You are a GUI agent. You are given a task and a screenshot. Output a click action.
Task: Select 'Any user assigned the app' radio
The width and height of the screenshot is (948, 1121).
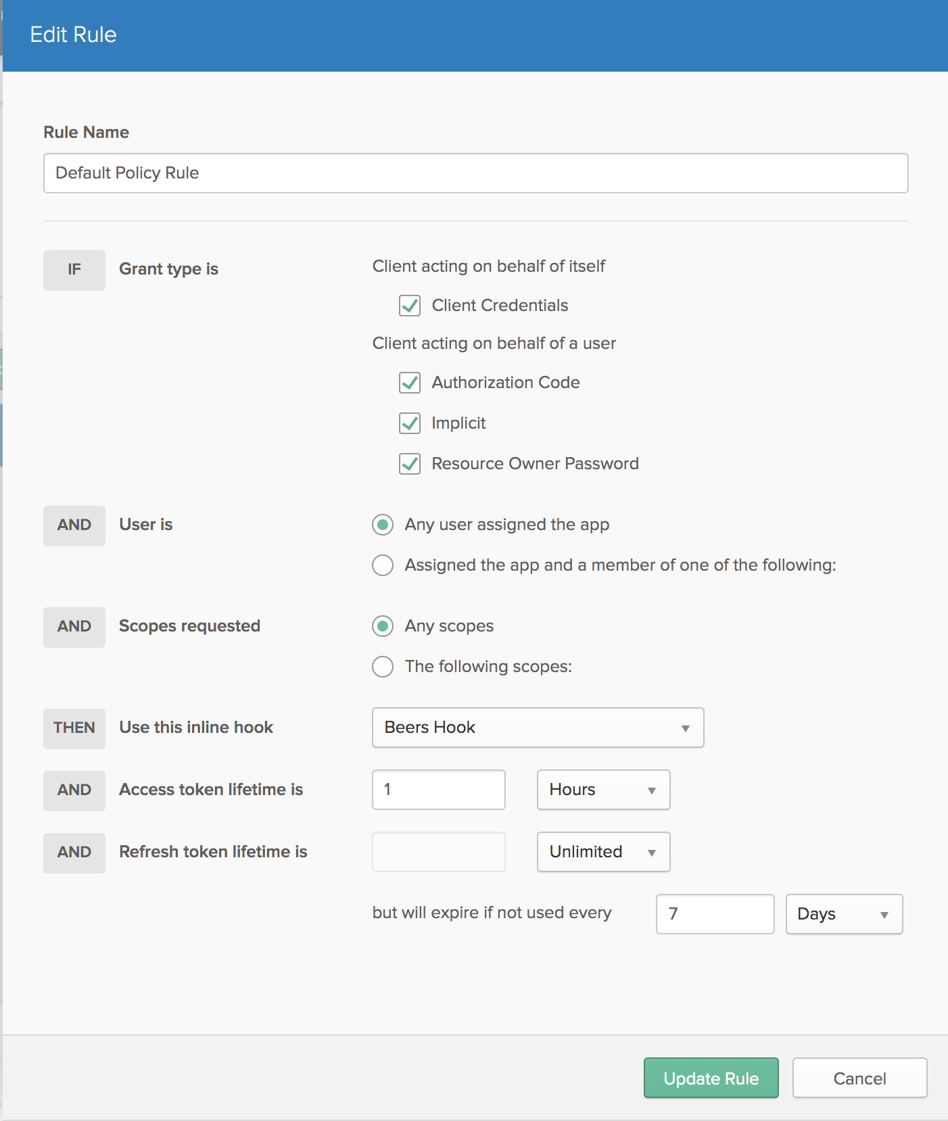click(383, 525)
